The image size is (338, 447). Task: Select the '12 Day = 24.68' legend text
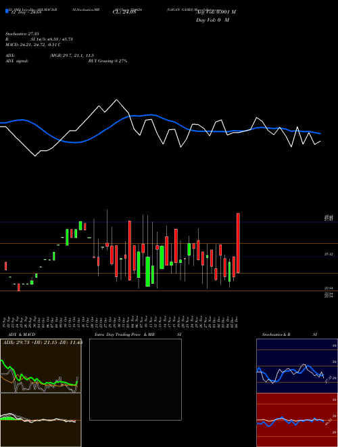[26, 12]
